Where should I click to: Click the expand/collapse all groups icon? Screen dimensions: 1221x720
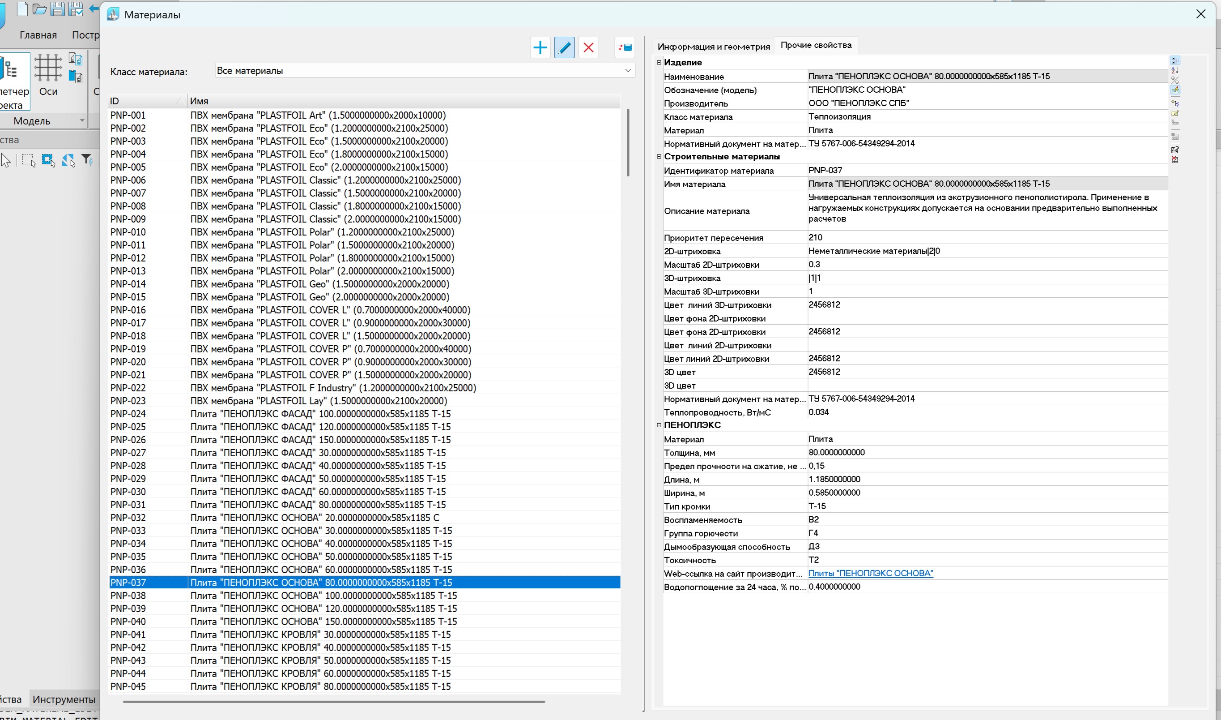(x=1175, y=80)
